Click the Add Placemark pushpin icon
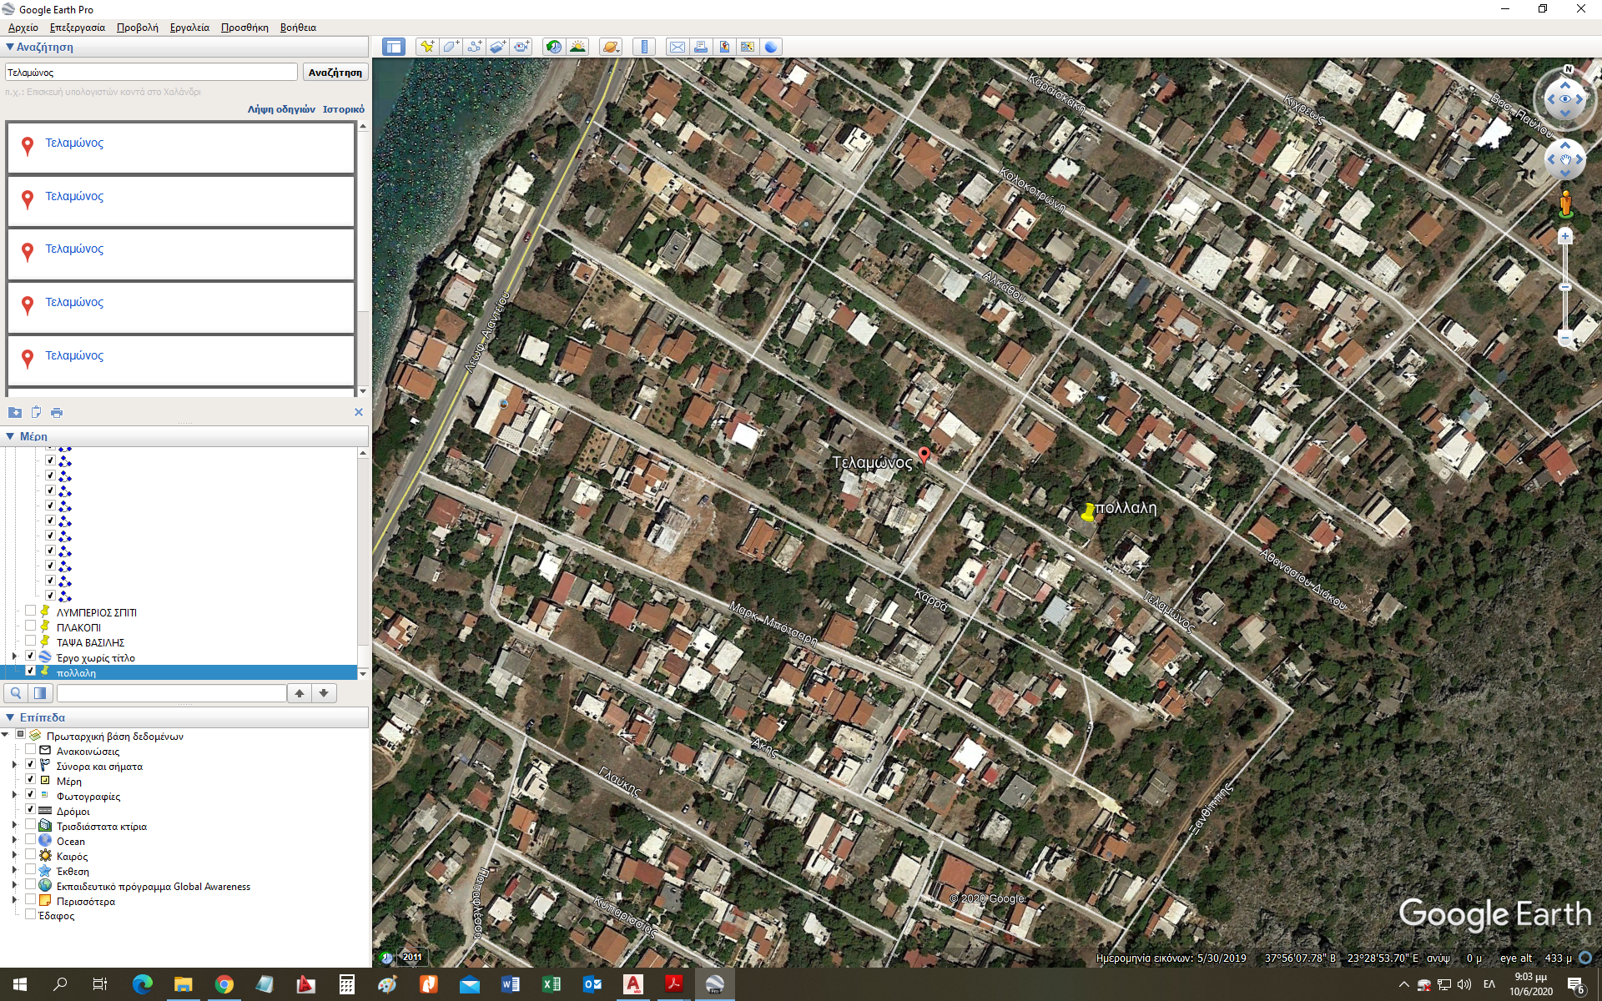 [x=427, y=47]
